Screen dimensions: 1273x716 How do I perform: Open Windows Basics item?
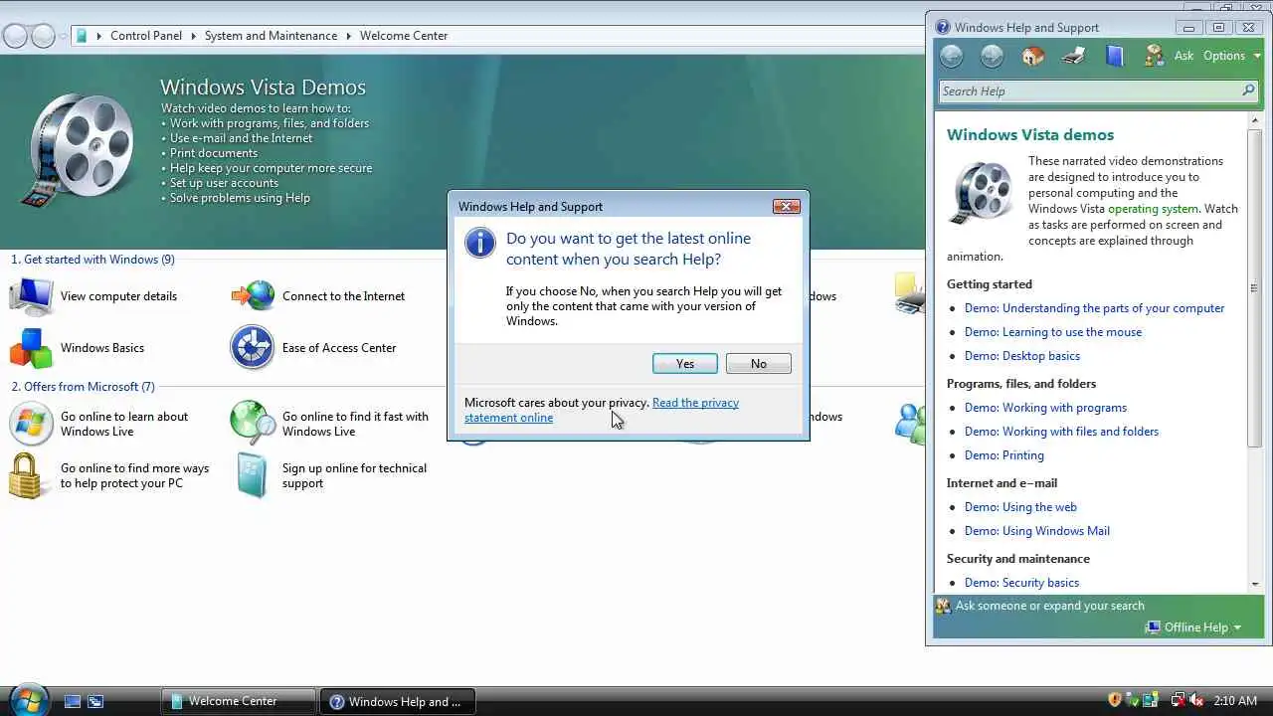point(78,348)
